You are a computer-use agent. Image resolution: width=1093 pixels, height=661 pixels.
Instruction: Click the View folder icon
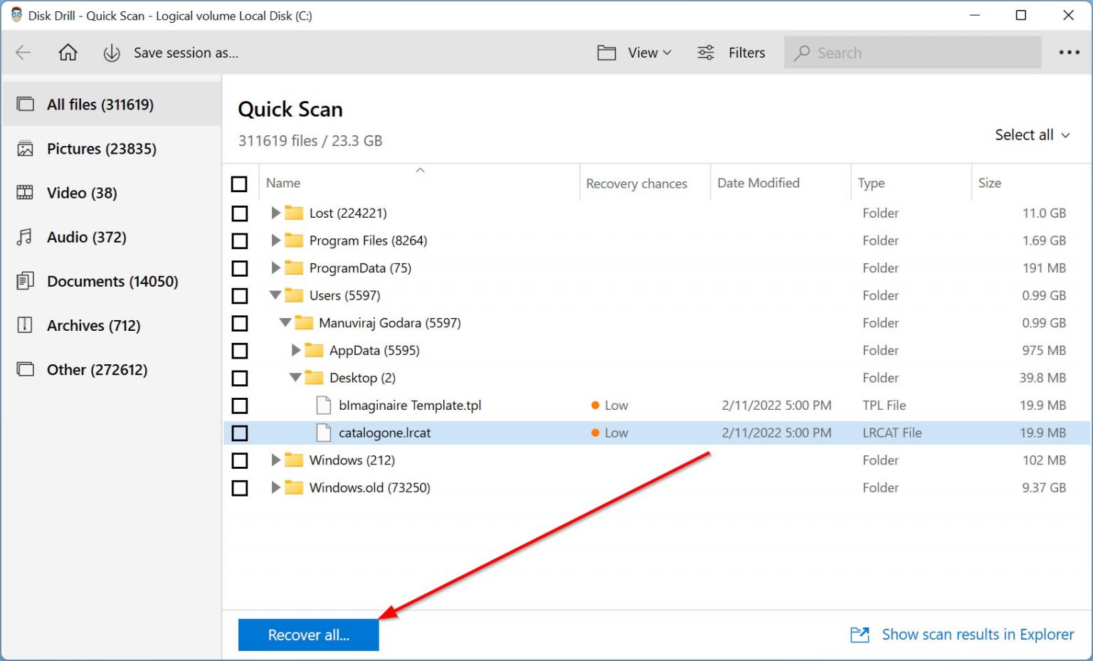click(x=606, y=53)
